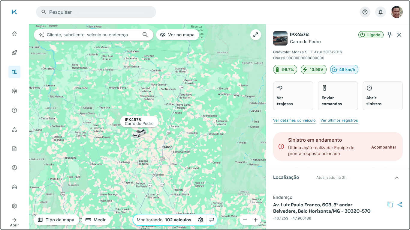Expand the map to fullscreen
This screenshot has width=410, height=230.
tap(256, 35)
